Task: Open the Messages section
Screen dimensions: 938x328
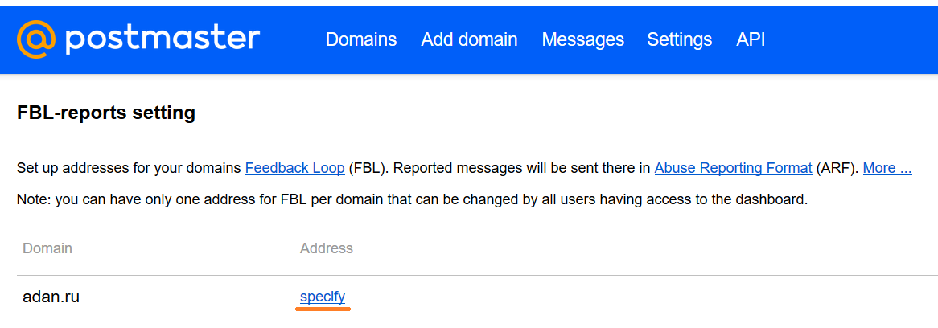Action: click(582, 40)
